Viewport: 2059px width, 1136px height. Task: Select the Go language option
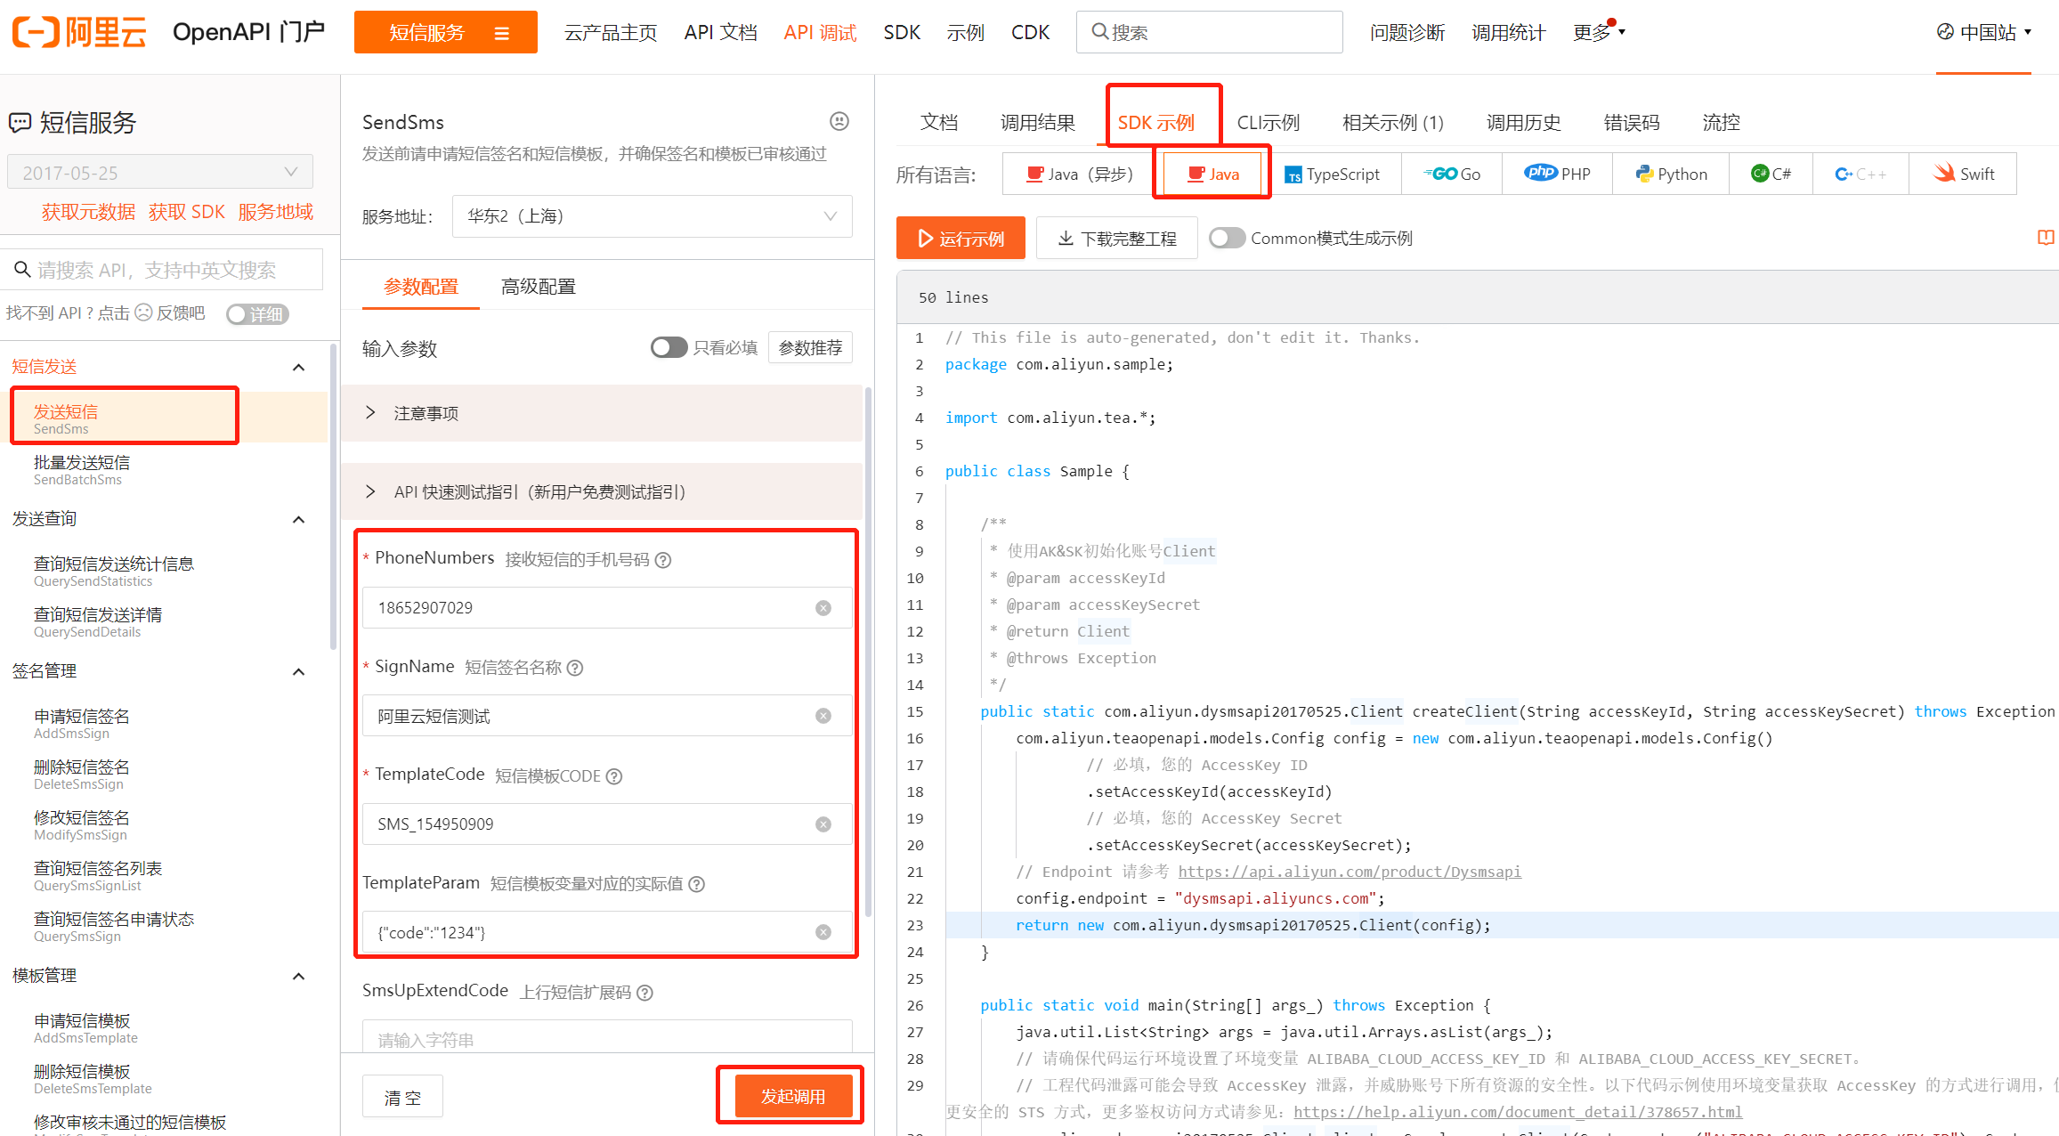[1452, 174]
